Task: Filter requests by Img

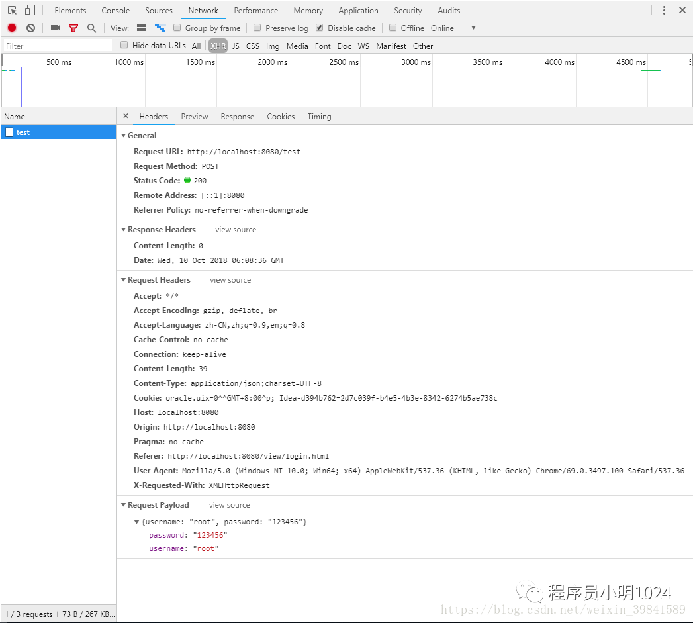Action: click(273, 46)
